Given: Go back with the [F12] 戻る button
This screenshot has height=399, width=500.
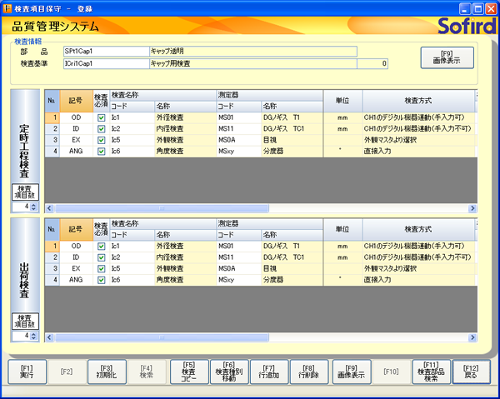Looking at the screenshot, I should click(x=472, y=372).
